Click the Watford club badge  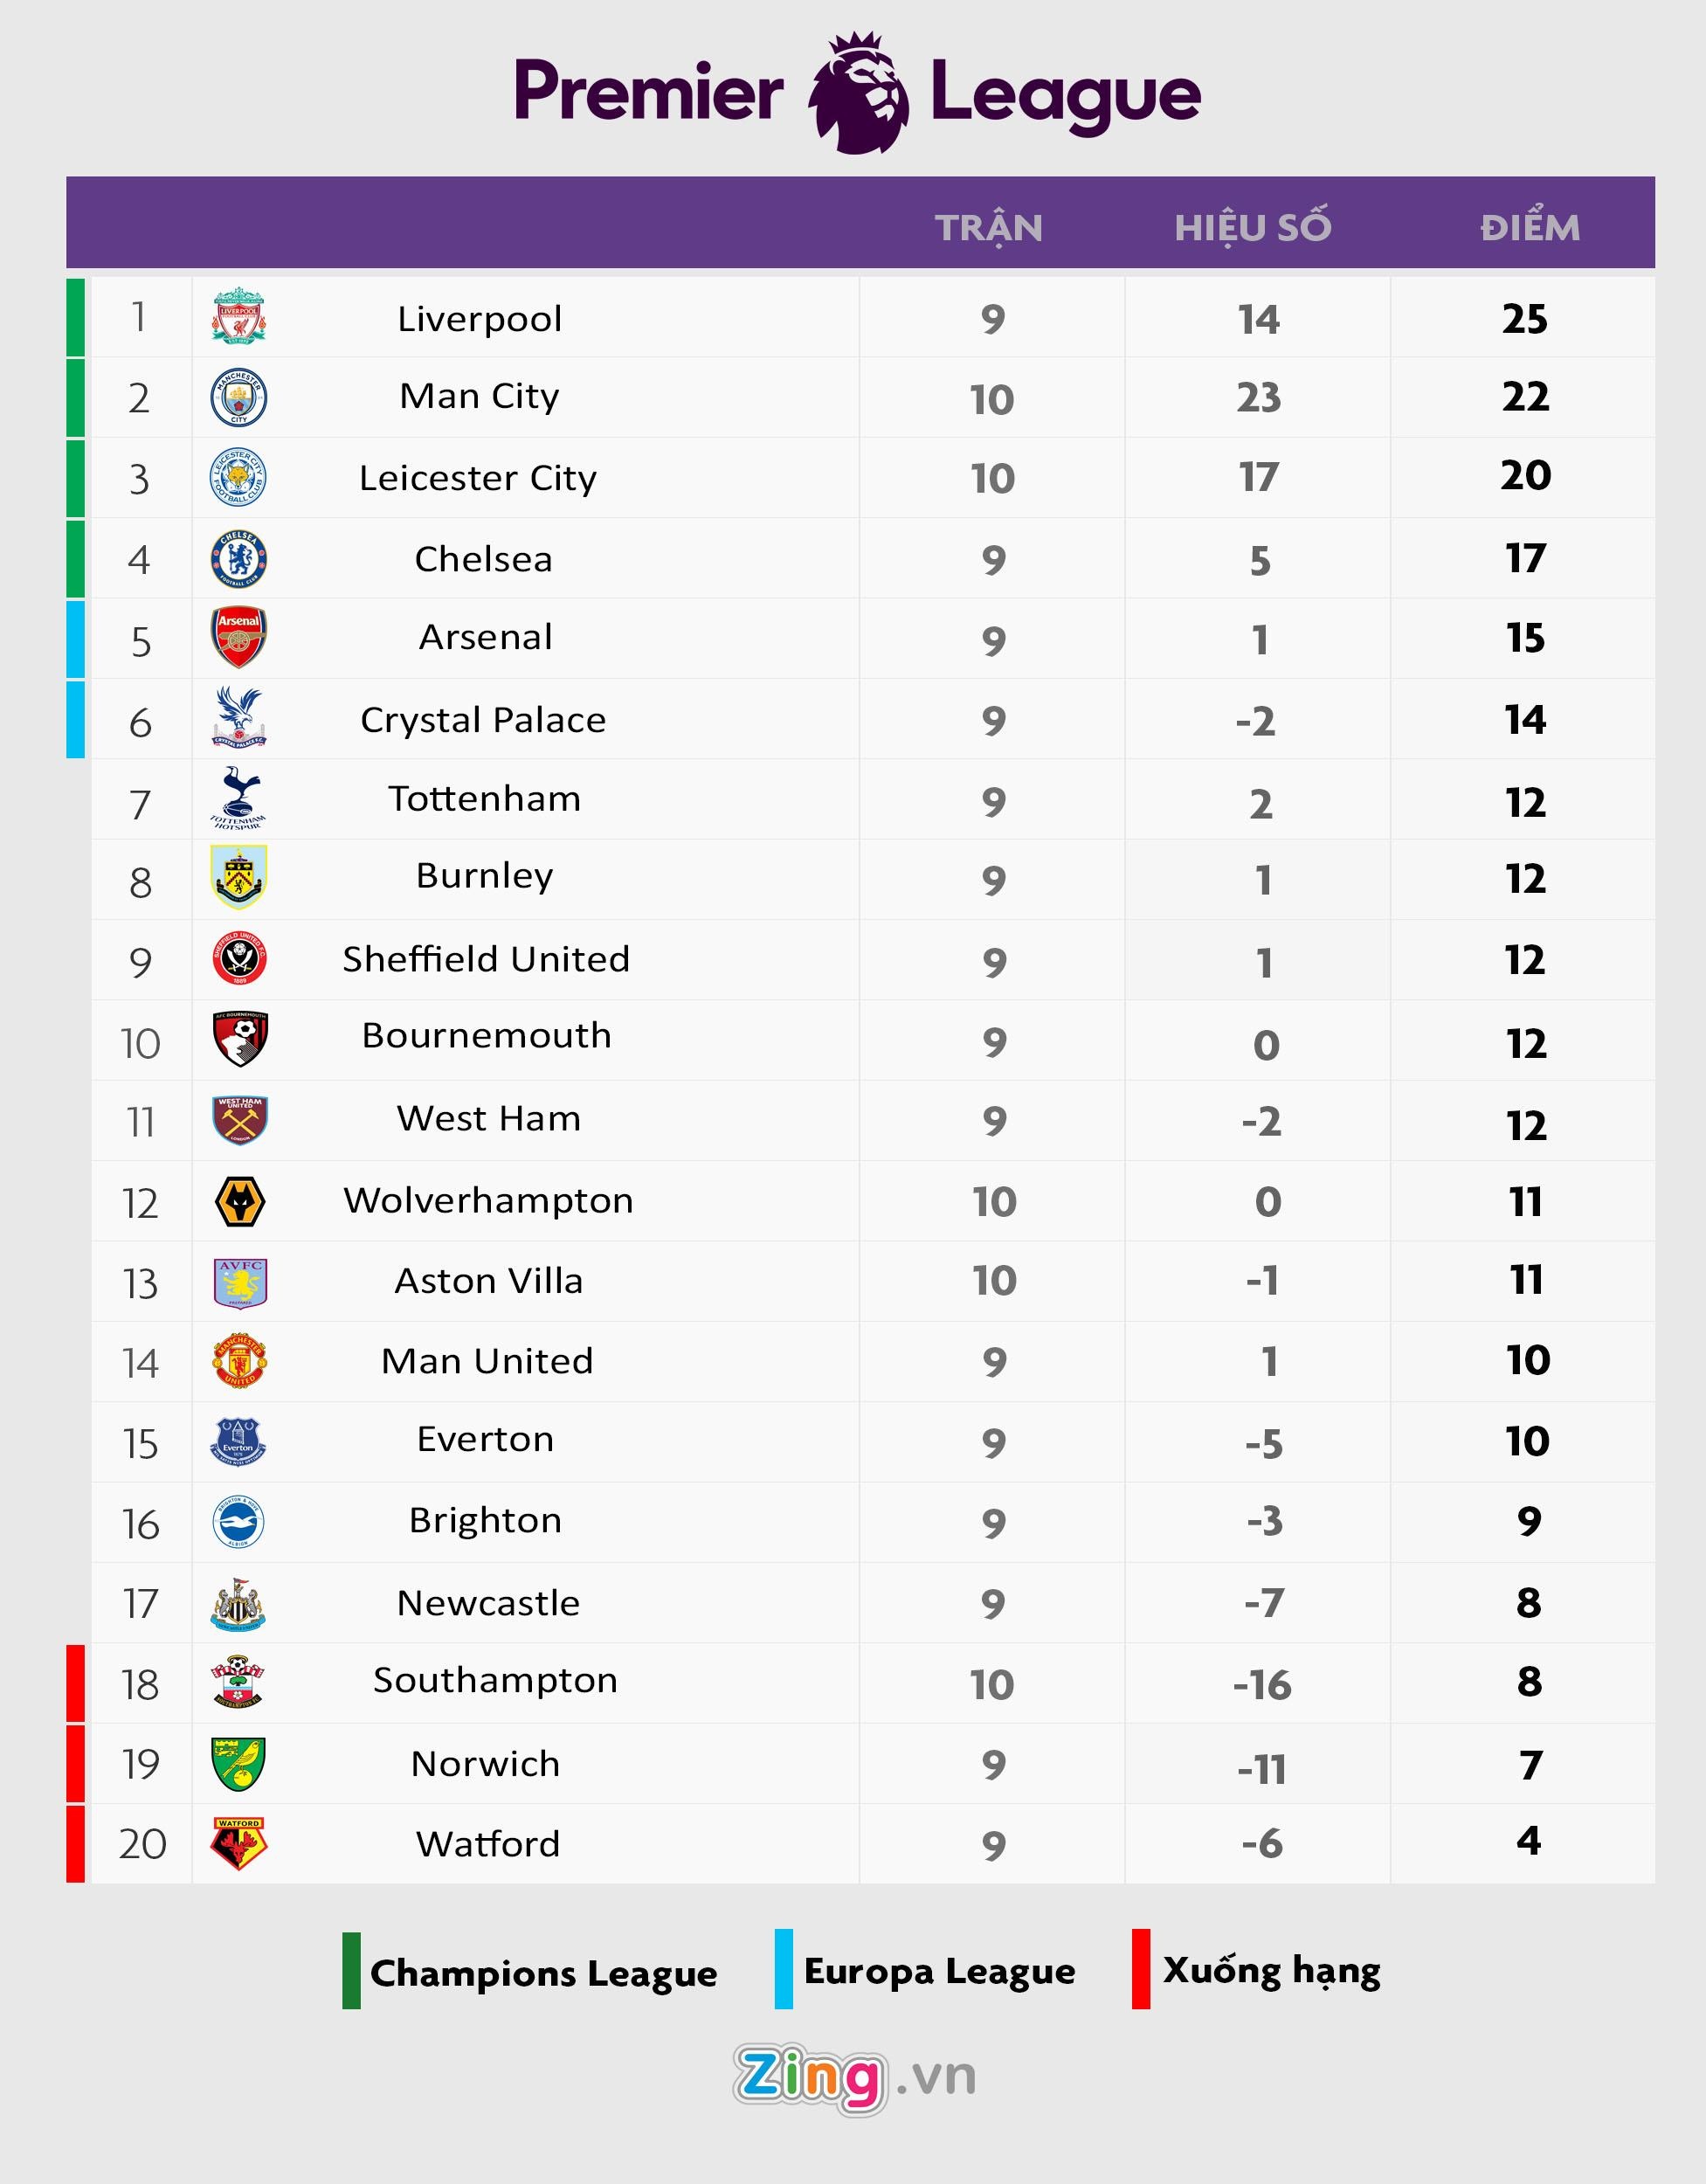point(239,1843)
